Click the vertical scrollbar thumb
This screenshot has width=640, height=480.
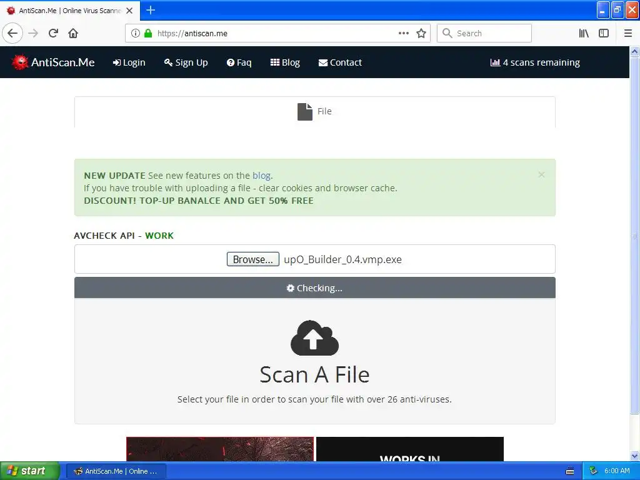(634, 236)
